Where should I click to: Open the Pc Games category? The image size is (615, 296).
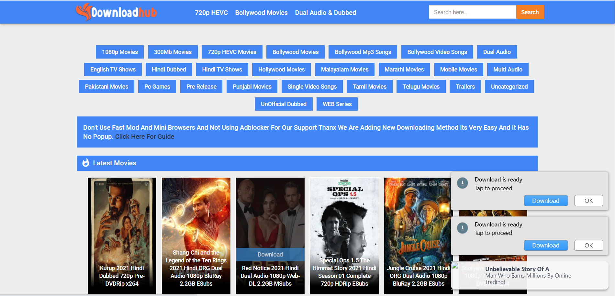157,86
